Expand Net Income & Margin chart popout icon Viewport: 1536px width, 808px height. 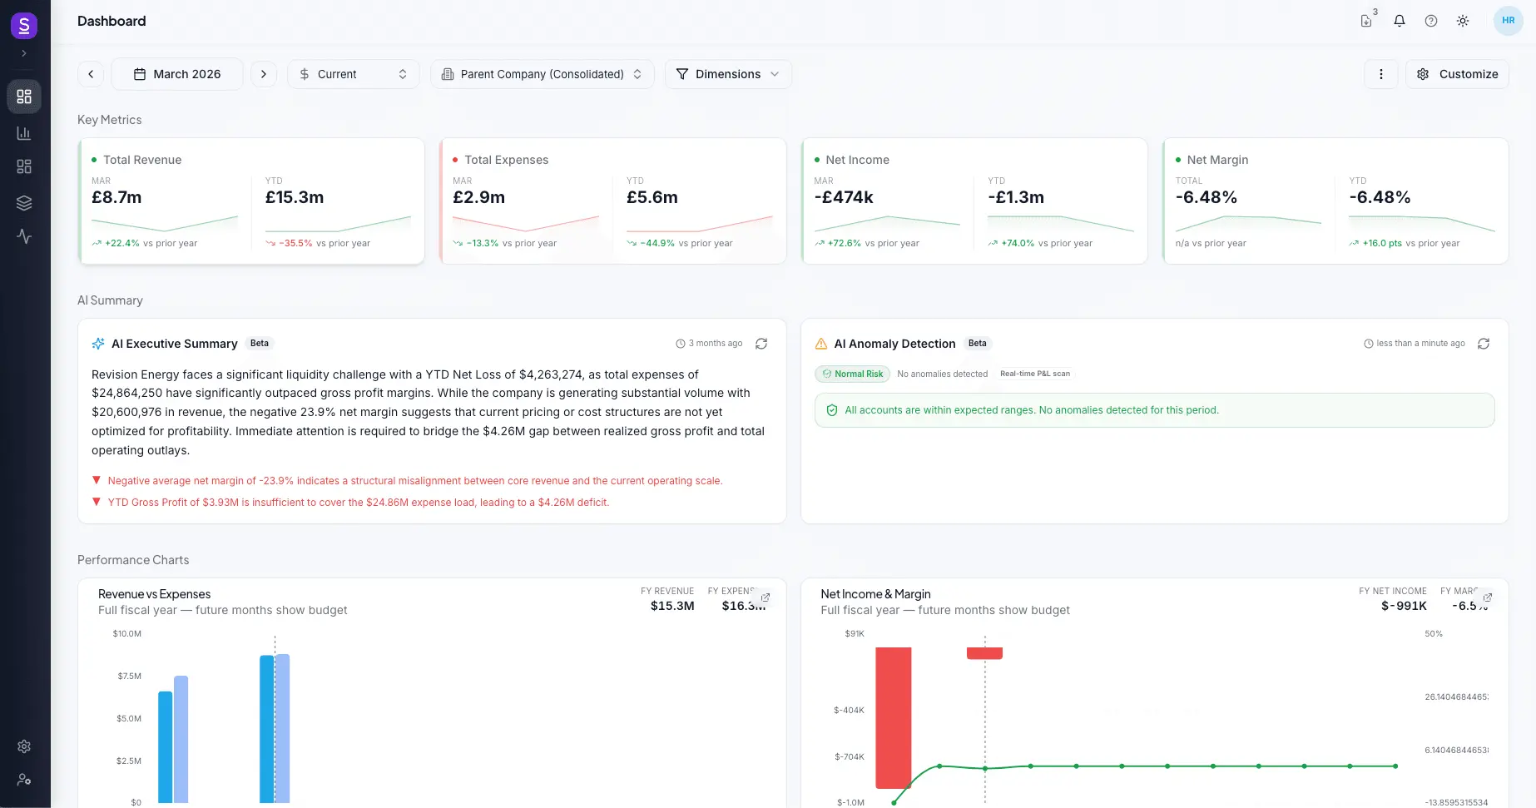(x=1488, y=597)
